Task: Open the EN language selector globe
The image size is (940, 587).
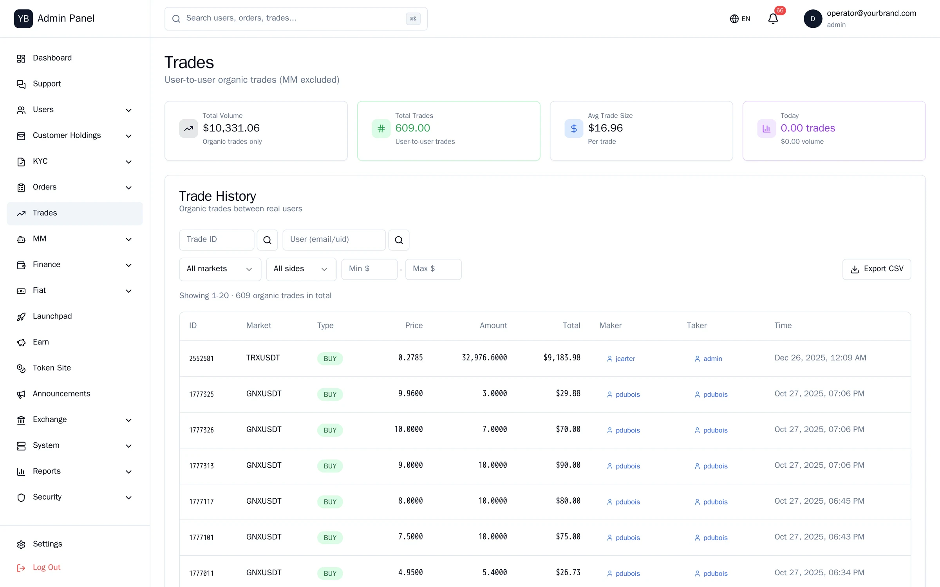Action: pos(740,19)
